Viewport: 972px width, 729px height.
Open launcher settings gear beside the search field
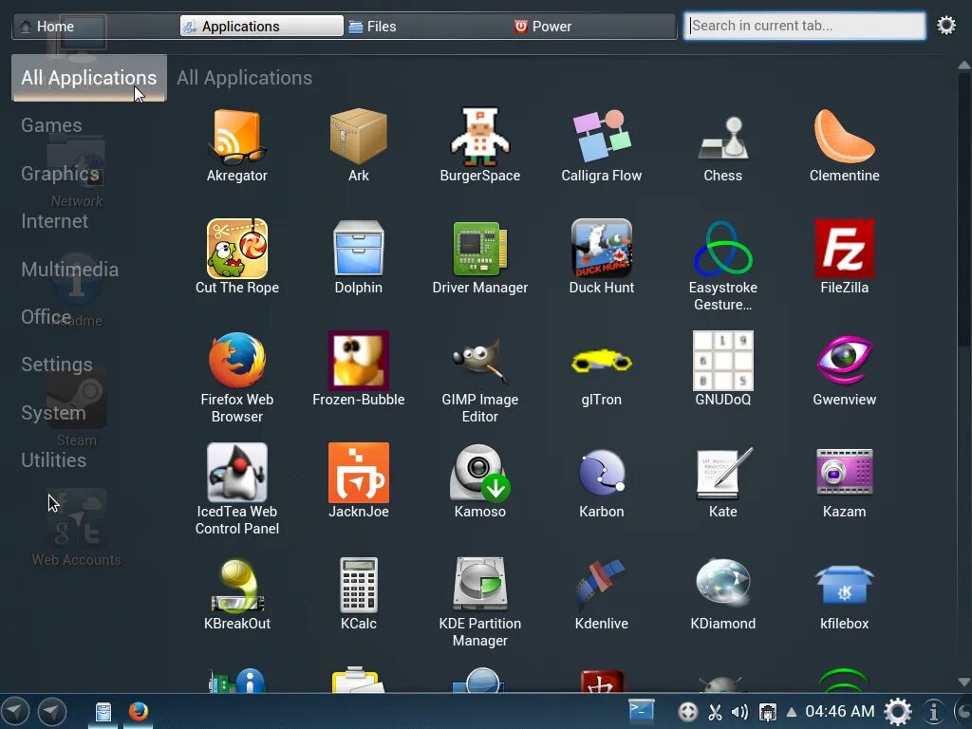click(x=946, y=26)
